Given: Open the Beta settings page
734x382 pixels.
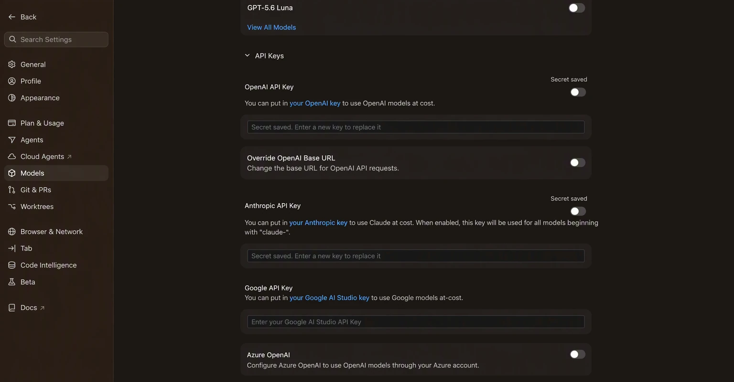Looking at the screenshot, I should pyautogui.click(x=56, y=282).
